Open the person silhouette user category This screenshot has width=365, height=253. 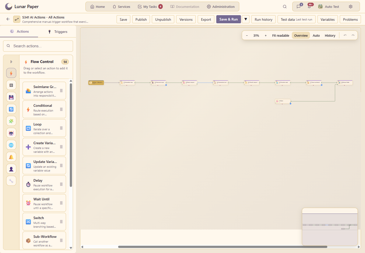(11, 169)
